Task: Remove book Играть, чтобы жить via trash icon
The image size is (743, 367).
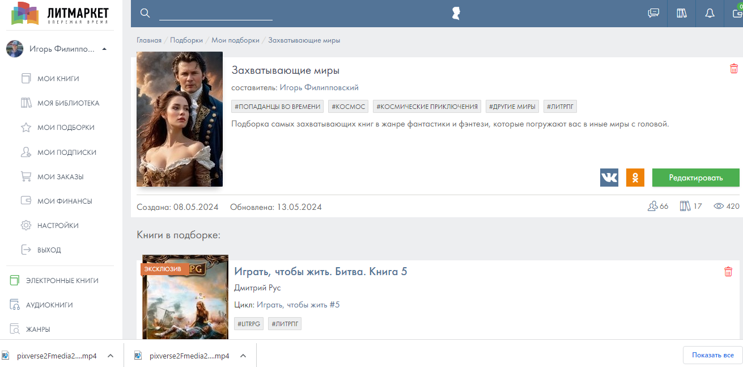Action: pos(728,272)
